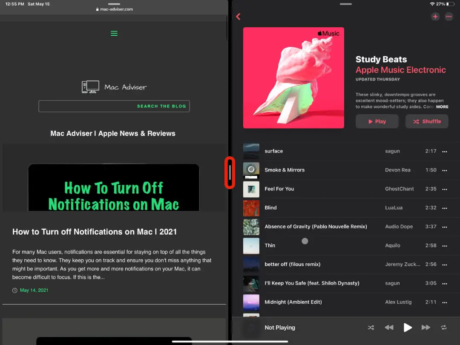Tap the Absence of Gravity track artwork
460x345 pixels.
click(251, 227)
